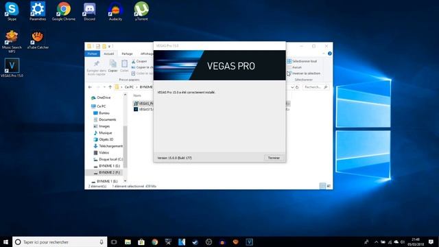This screenshot has height=247, width=439.
Task: Click the Chrome icon in the taskbar
Action: pos(154,242)
